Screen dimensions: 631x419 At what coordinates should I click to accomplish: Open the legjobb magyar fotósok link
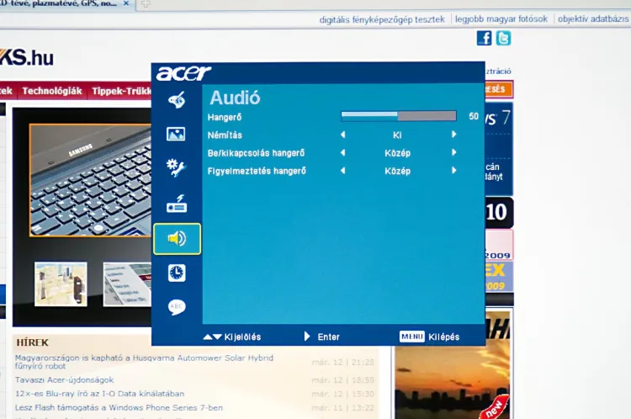[x=501, y=19]
